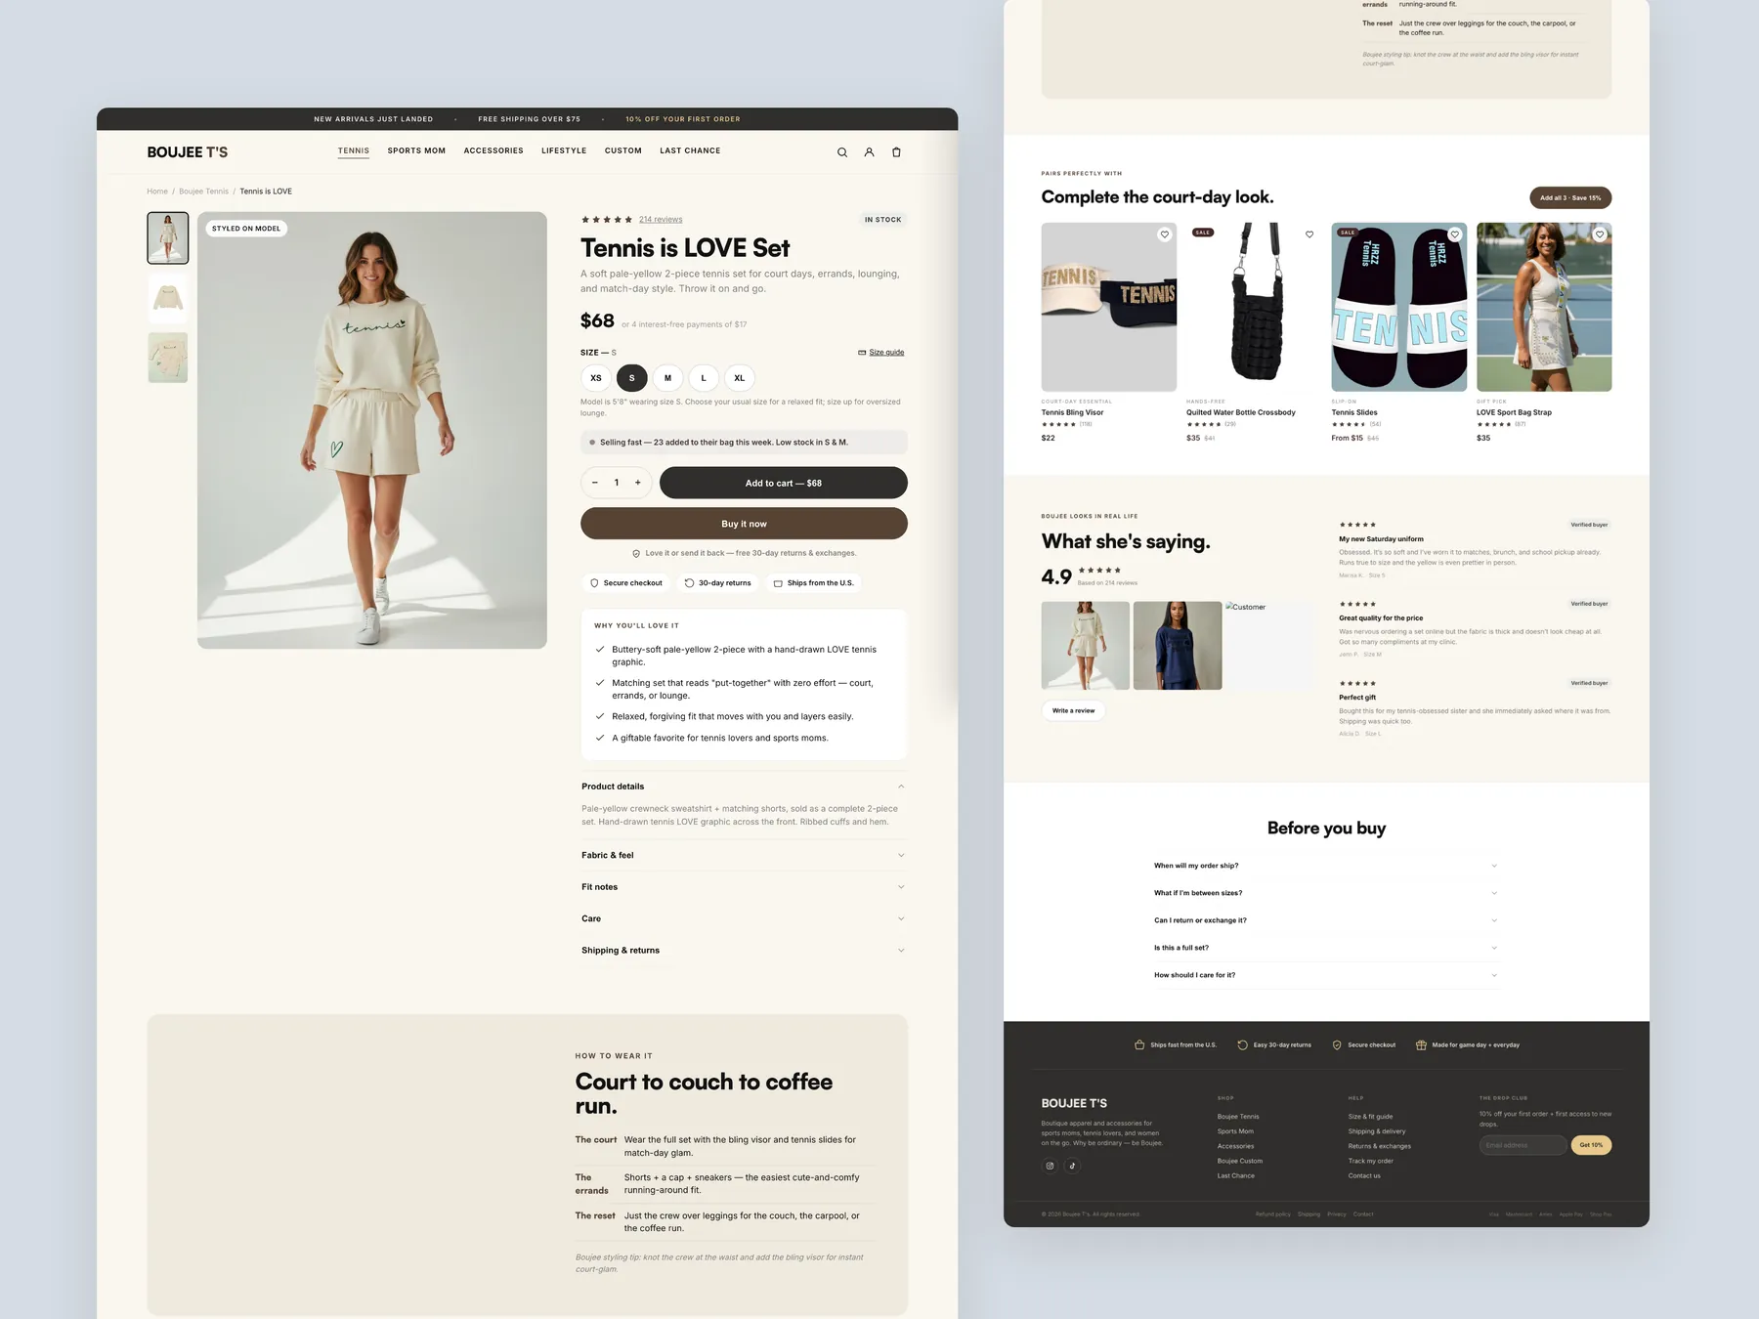Open the navy outfit customer photo
Viewport: 1759px width, 1319px height.
1178,646
